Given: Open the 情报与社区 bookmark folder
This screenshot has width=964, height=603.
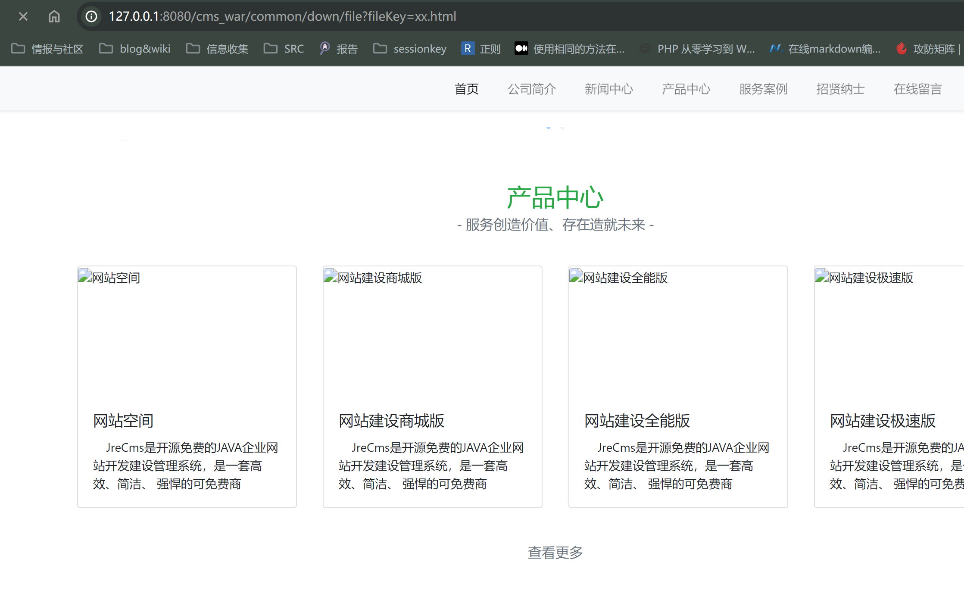Looking at the screenshot, I should (x=47, y=49).
